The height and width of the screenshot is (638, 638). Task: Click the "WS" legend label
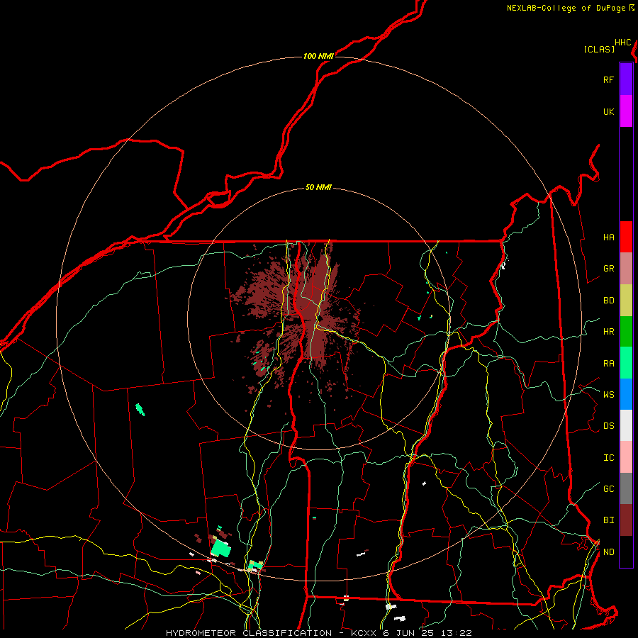coord(608,394)
